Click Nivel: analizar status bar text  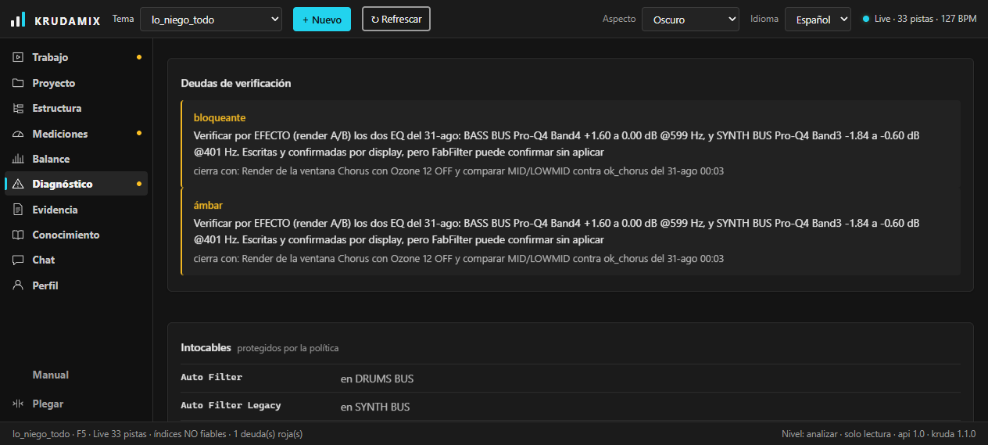click(879, 433)
